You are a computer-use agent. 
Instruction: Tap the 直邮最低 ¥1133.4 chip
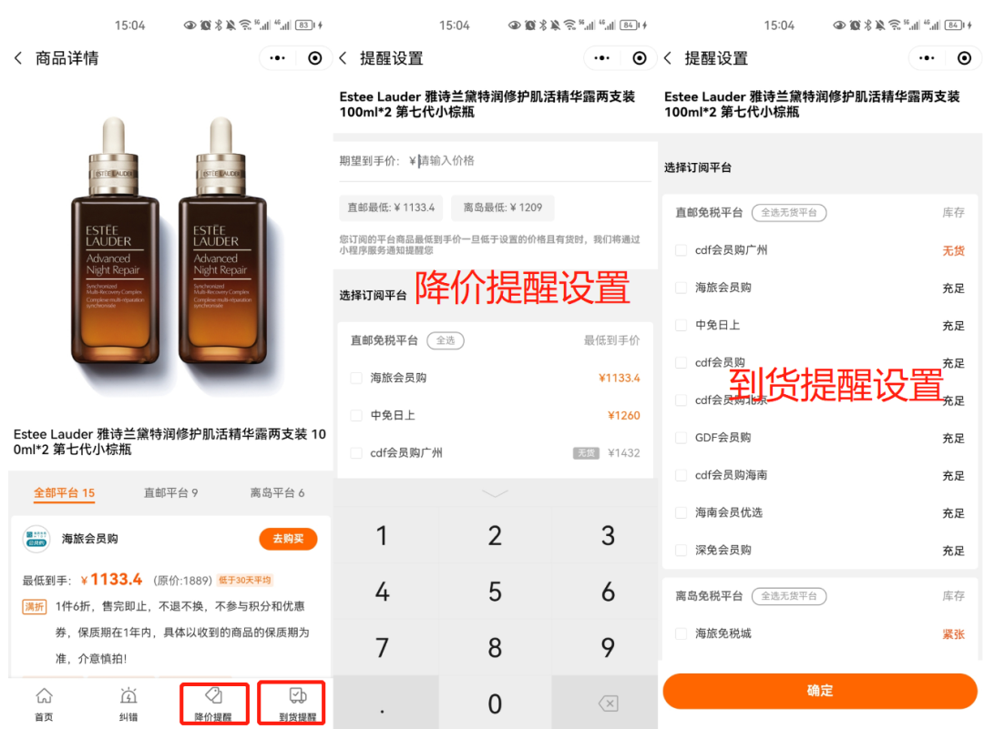click(x=391, y=208)
